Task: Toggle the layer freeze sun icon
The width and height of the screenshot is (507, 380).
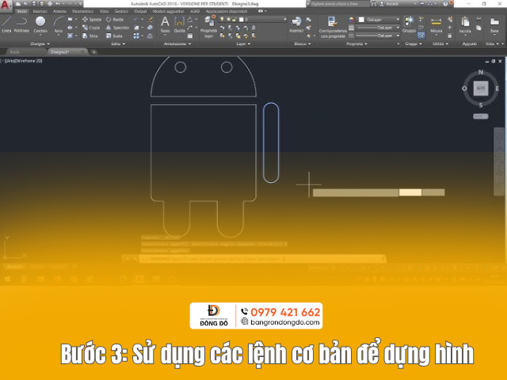Action: coord(228,19)
